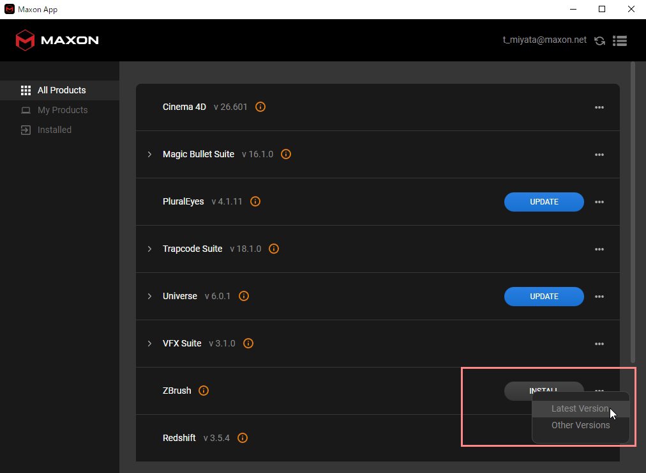The width and height of the screenshot is (646, 473).
Task: Open the list menu icon in header
Action: 620,40
